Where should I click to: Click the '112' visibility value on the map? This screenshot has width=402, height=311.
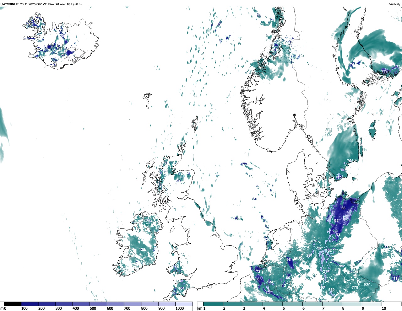tap(283, 286)
